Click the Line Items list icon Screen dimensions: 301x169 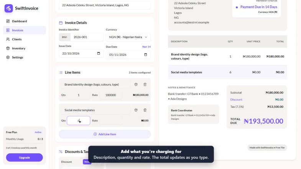click(x=61, y=73)
